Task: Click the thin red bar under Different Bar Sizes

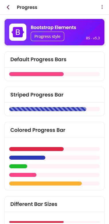Action: (x=36, y=222)
